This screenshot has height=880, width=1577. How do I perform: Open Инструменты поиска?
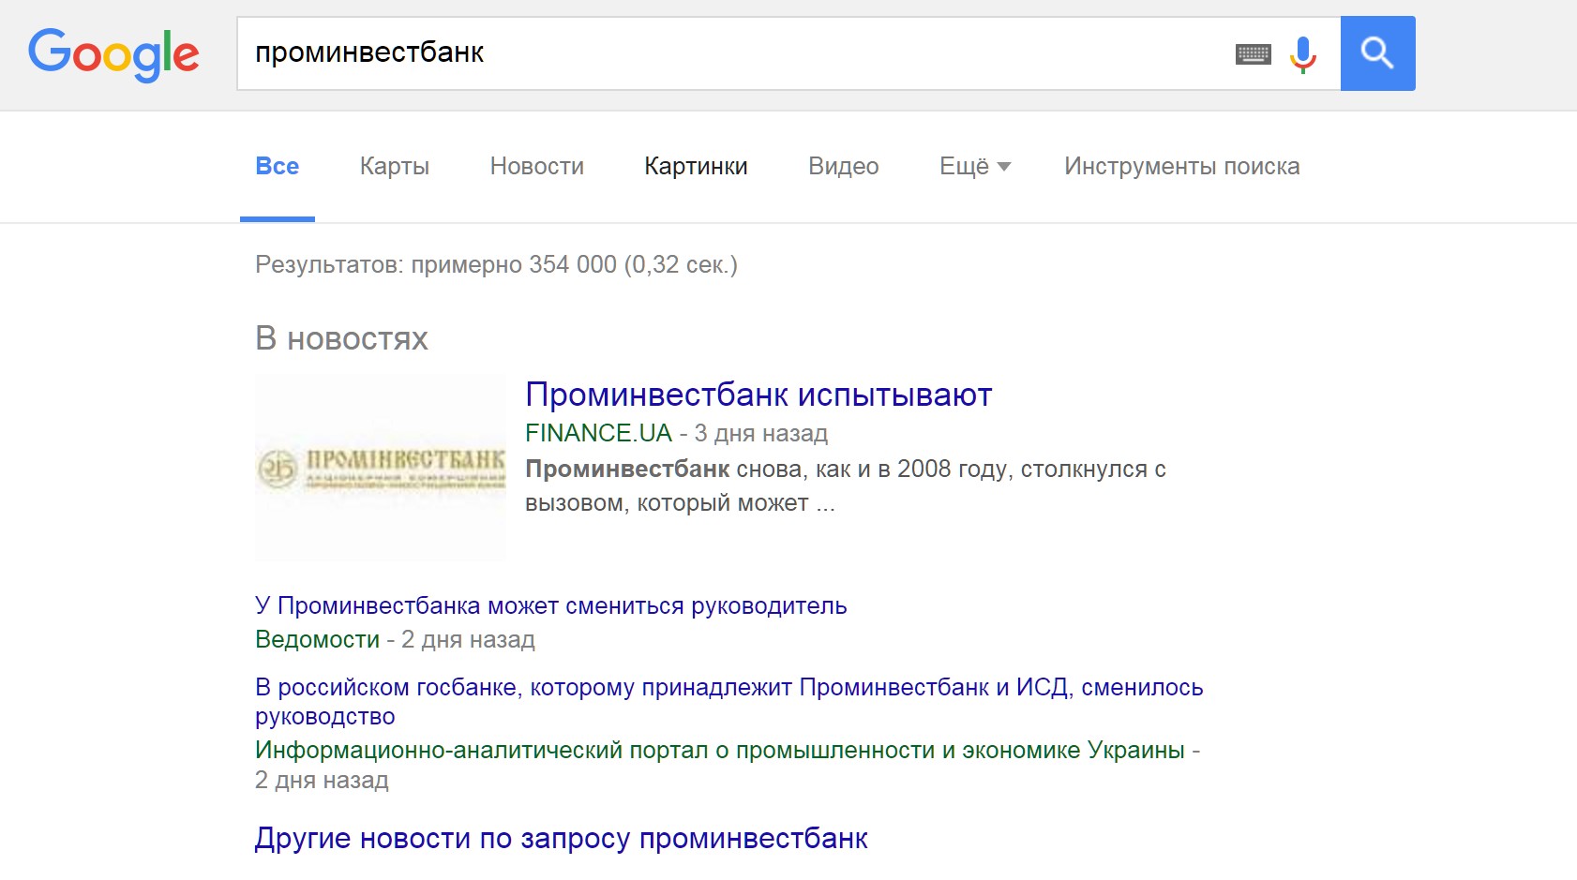(x=1182, y=166)
